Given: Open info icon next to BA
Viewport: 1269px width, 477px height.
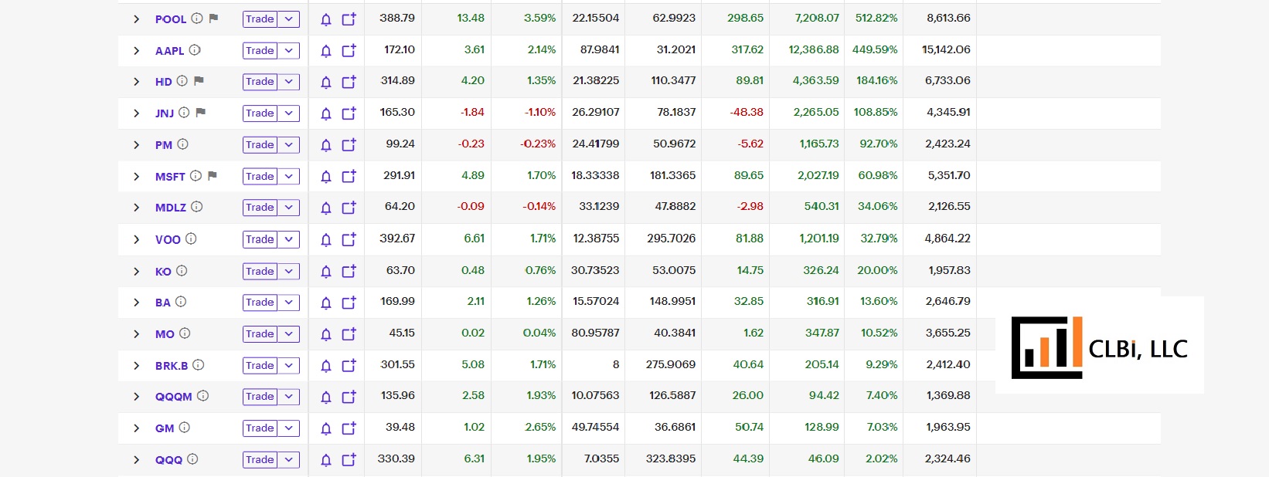Looking at the screenshot, I should [x=181, y=302].
